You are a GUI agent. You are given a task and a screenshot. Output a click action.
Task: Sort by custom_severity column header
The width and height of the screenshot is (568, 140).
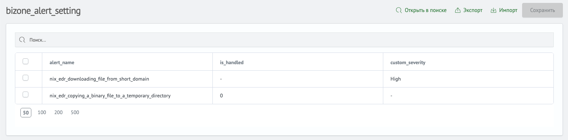[408, 63]
